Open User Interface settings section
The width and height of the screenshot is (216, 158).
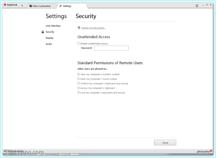[x=53, y=26]
